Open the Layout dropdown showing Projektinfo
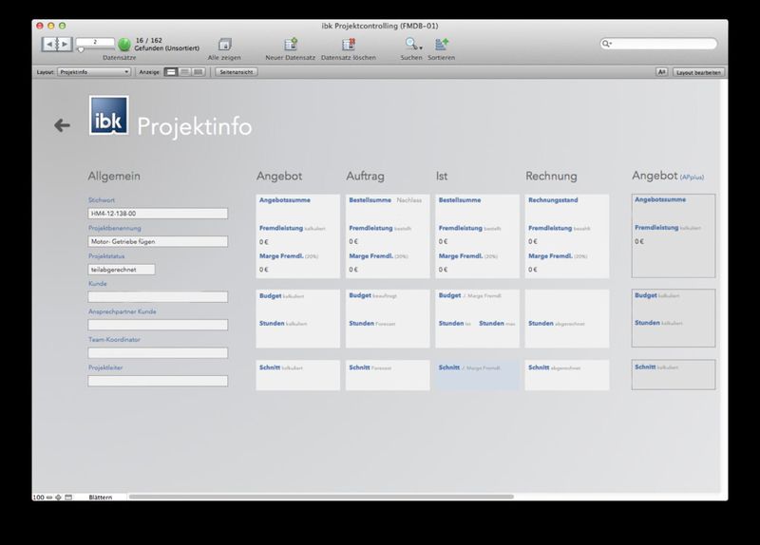The height and width of the screenshot is (545, 760). coord(94,72)
